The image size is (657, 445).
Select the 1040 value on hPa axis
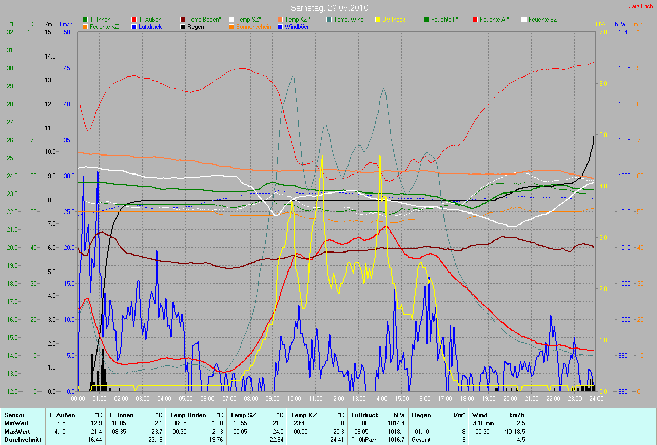[x=624, y=32]
